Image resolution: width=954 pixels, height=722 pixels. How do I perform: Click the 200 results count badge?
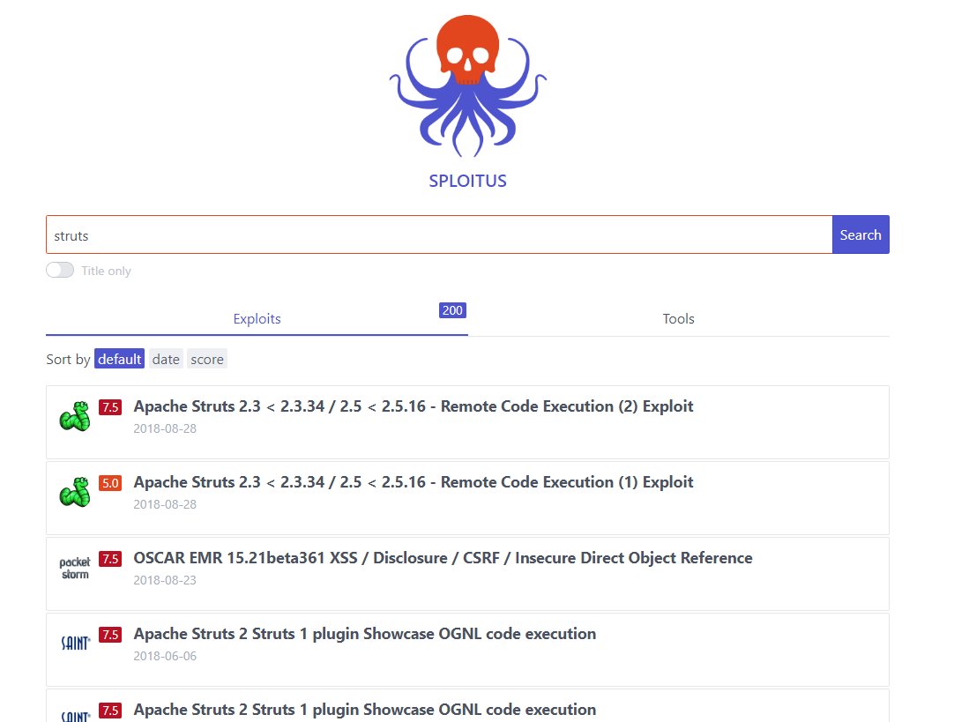point(452,310)
